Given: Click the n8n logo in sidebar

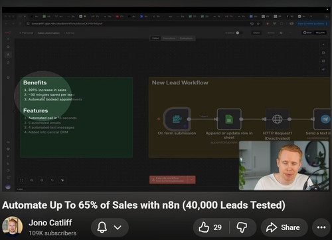Looking at the screenshot, I should pyautogui.click(x=8, y=33).
